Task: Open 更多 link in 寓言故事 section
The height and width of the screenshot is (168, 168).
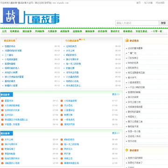Action: click(x=116, y=133)
